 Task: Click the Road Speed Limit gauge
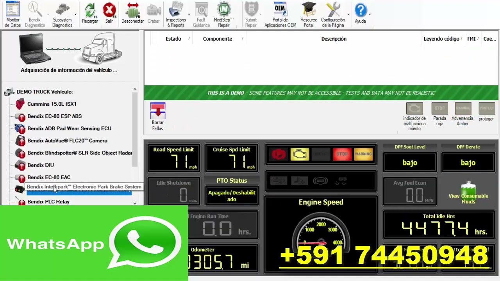tap(173, 158)
